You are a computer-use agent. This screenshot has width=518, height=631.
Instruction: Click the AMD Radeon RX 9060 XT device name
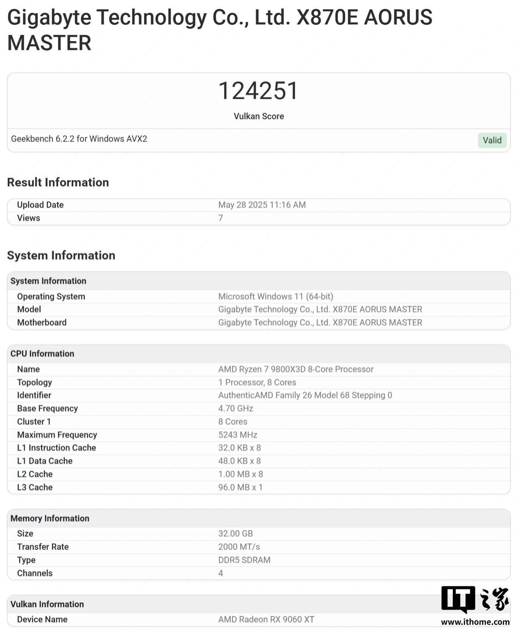(x=266, y=619)
